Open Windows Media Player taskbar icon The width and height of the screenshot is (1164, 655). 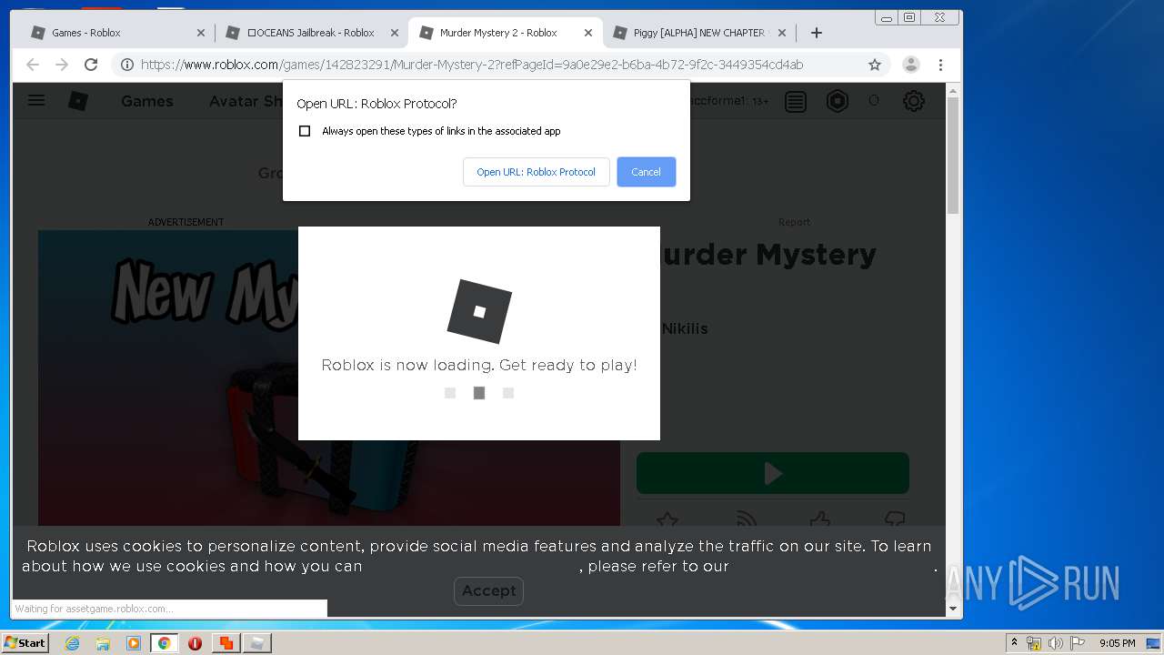(x=134, y=643)
